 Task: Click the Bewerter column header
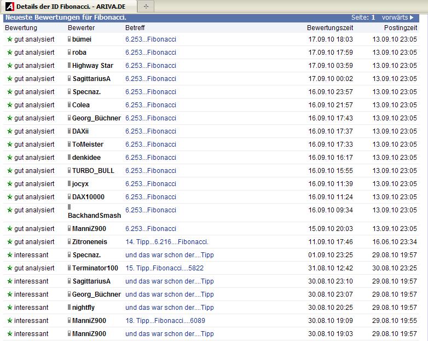tap(81, 28)
